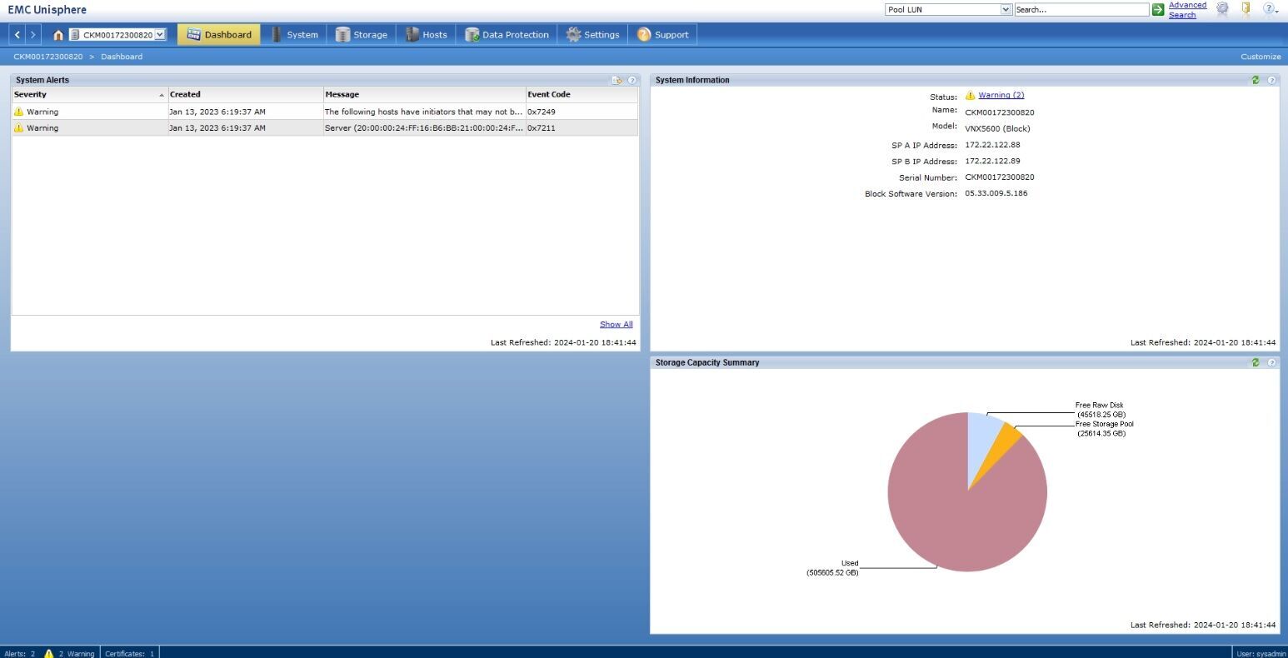Open the Storage tab
Screen dimensions: 1288x658
(362, 35)
